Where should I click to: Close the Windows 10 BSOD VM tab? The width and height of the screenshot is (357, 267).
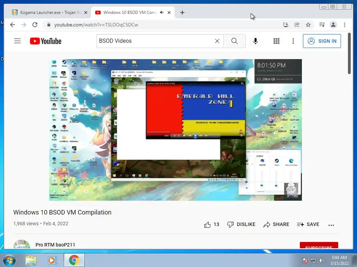click(169, 13)
